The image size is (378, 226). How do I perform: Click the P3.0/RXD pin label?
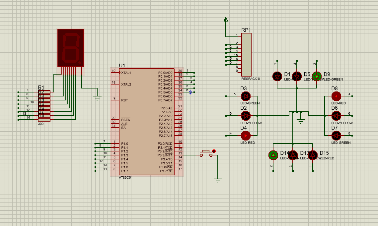point(165,144)
